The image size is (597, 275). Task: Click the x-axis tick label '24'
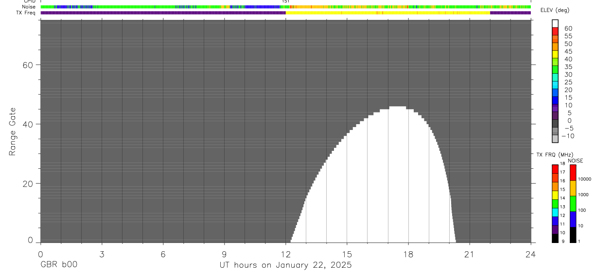point(531,254)
